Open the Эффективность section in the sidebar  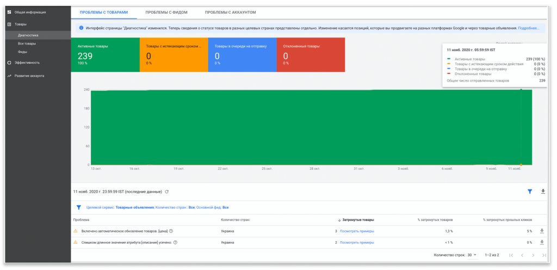coord(27,63)
